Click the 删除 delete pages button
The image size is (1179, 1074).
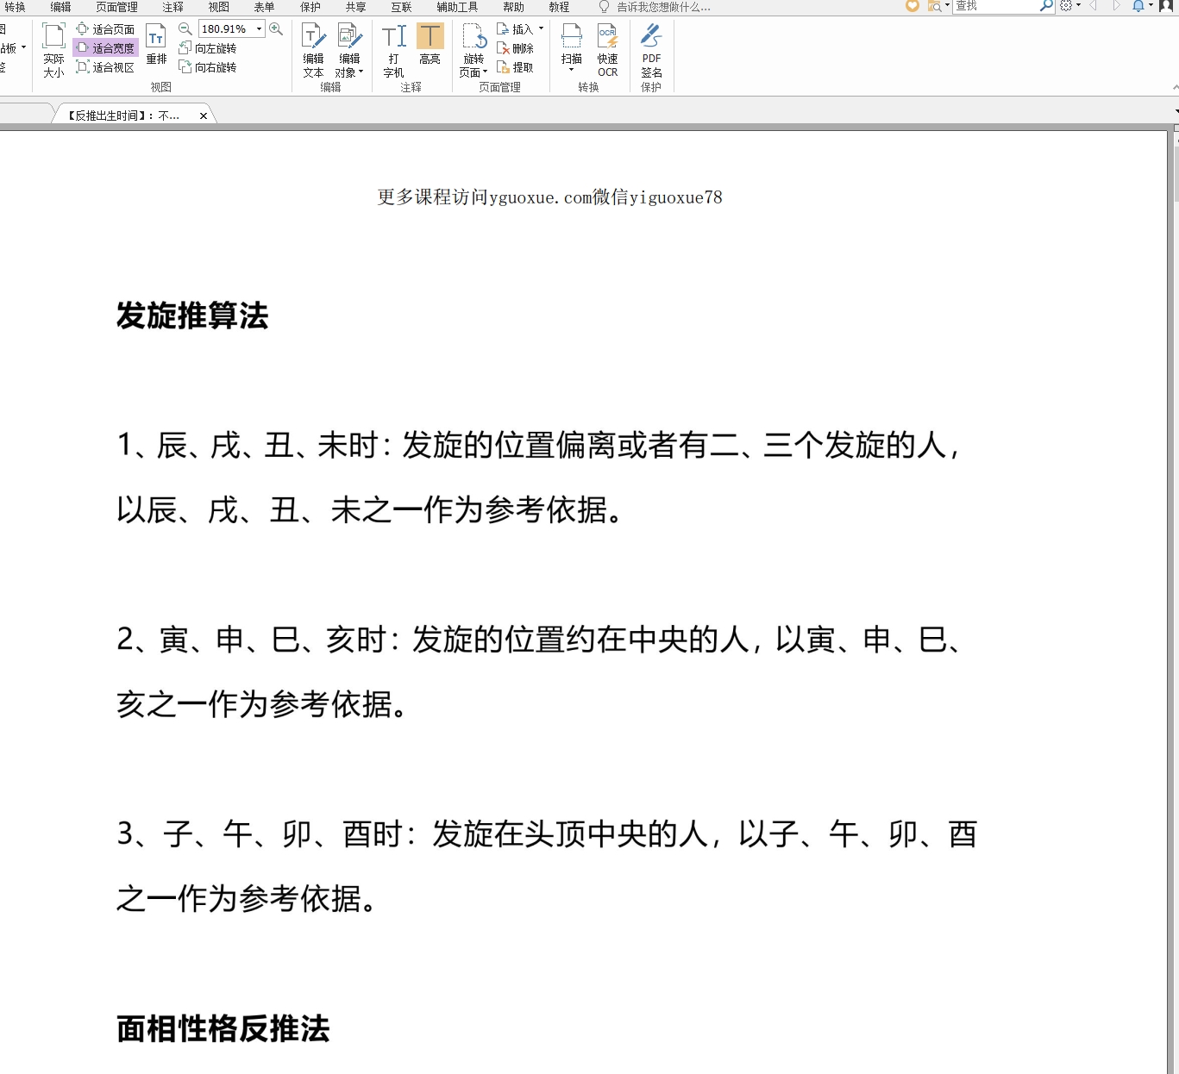click(x=516, y=48)
